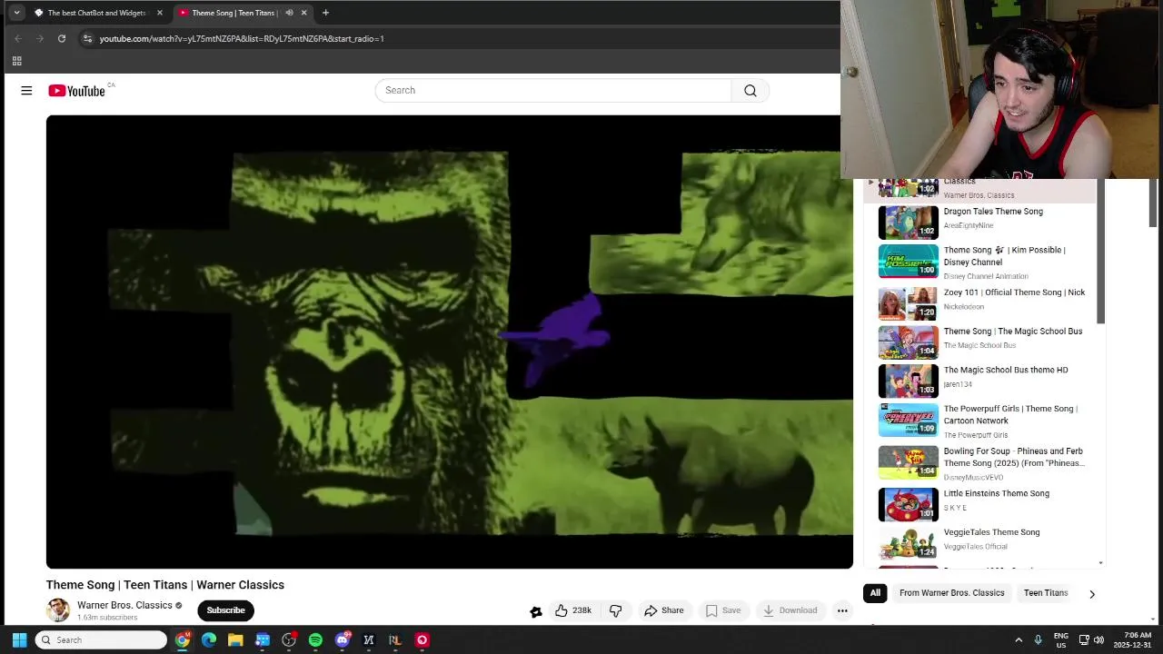Screen dimensions: 1163x654
Task: Click the address bar URL
Action: pyautogui.click(x=242, y=38)
